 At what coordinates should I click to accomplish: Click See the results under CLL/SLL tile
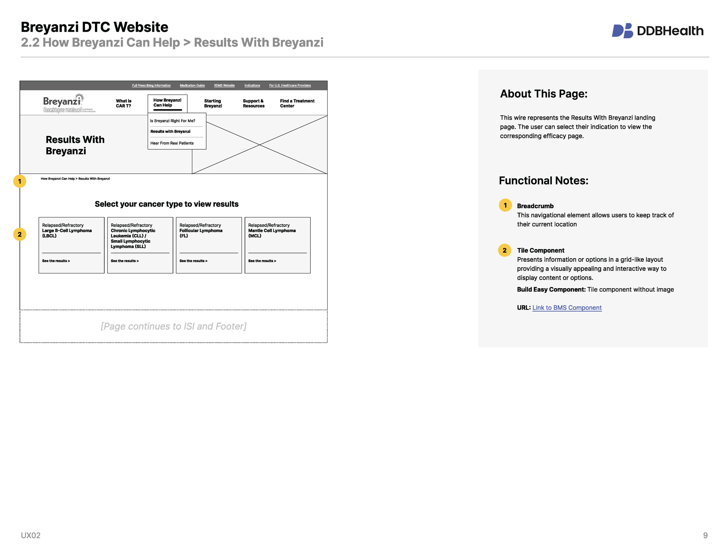tap(125, 261)
